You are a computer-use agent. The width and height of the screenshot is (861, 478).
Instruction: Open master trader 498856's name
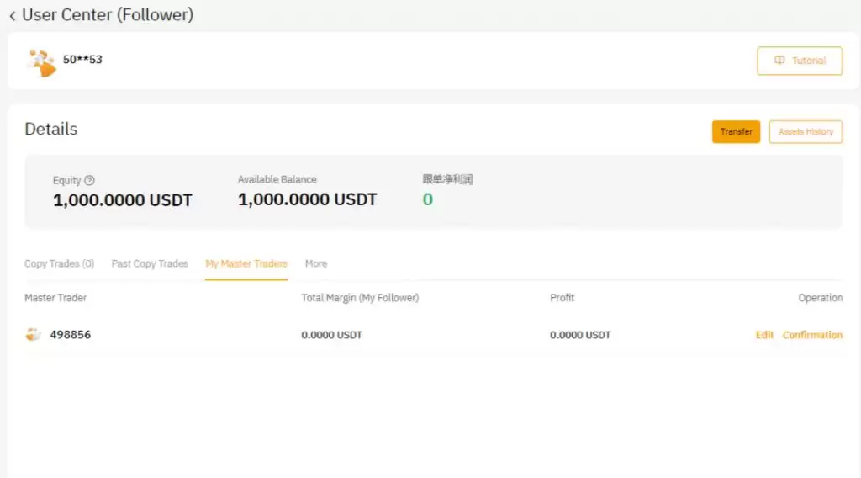(x=71, y=335)
